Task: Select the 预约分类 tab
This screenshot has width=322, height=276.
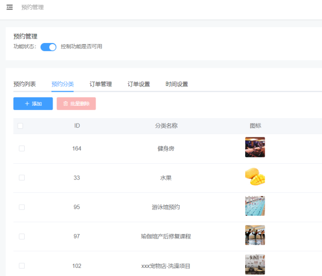Action: coord(63,84)
